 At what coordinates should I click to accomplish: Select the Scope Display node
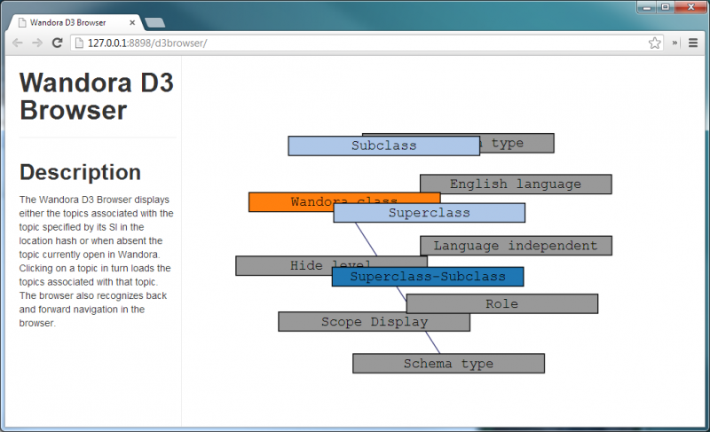(x=374, y=322)
